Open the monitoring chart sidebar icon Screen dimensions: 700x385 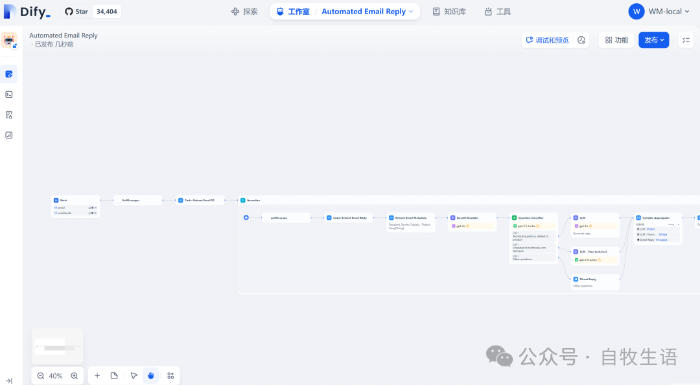tap(9, 135)
